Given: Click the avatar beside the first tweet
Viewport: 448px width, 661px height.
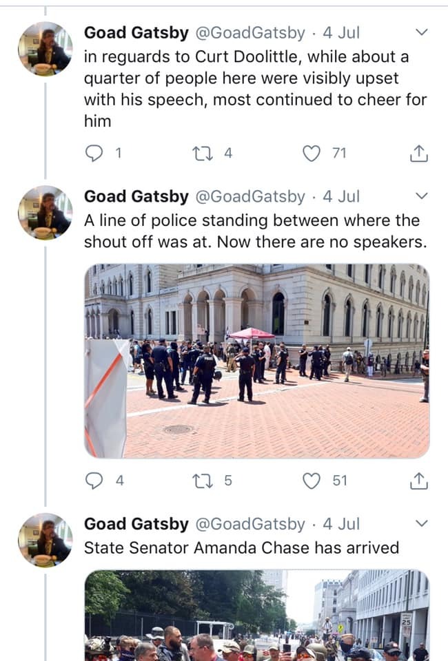Looking at the screenshot, I should tap(45, 49).
